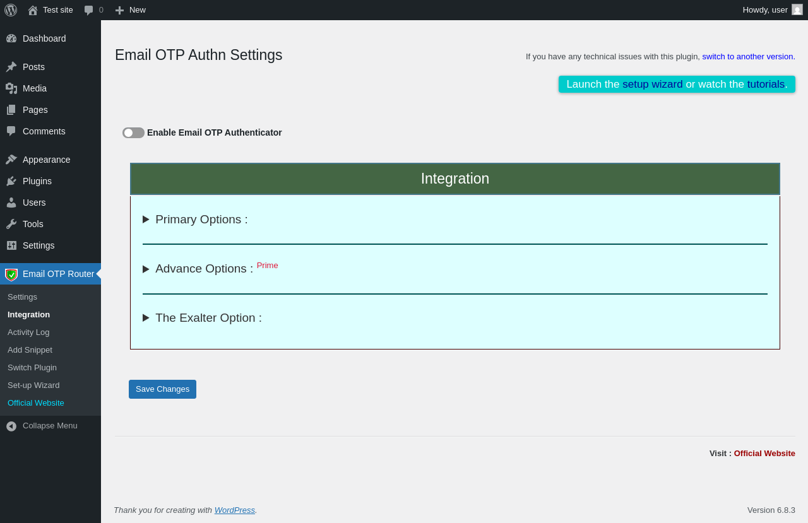
Task: Open the setup wizard link
Action: (652, 84)
